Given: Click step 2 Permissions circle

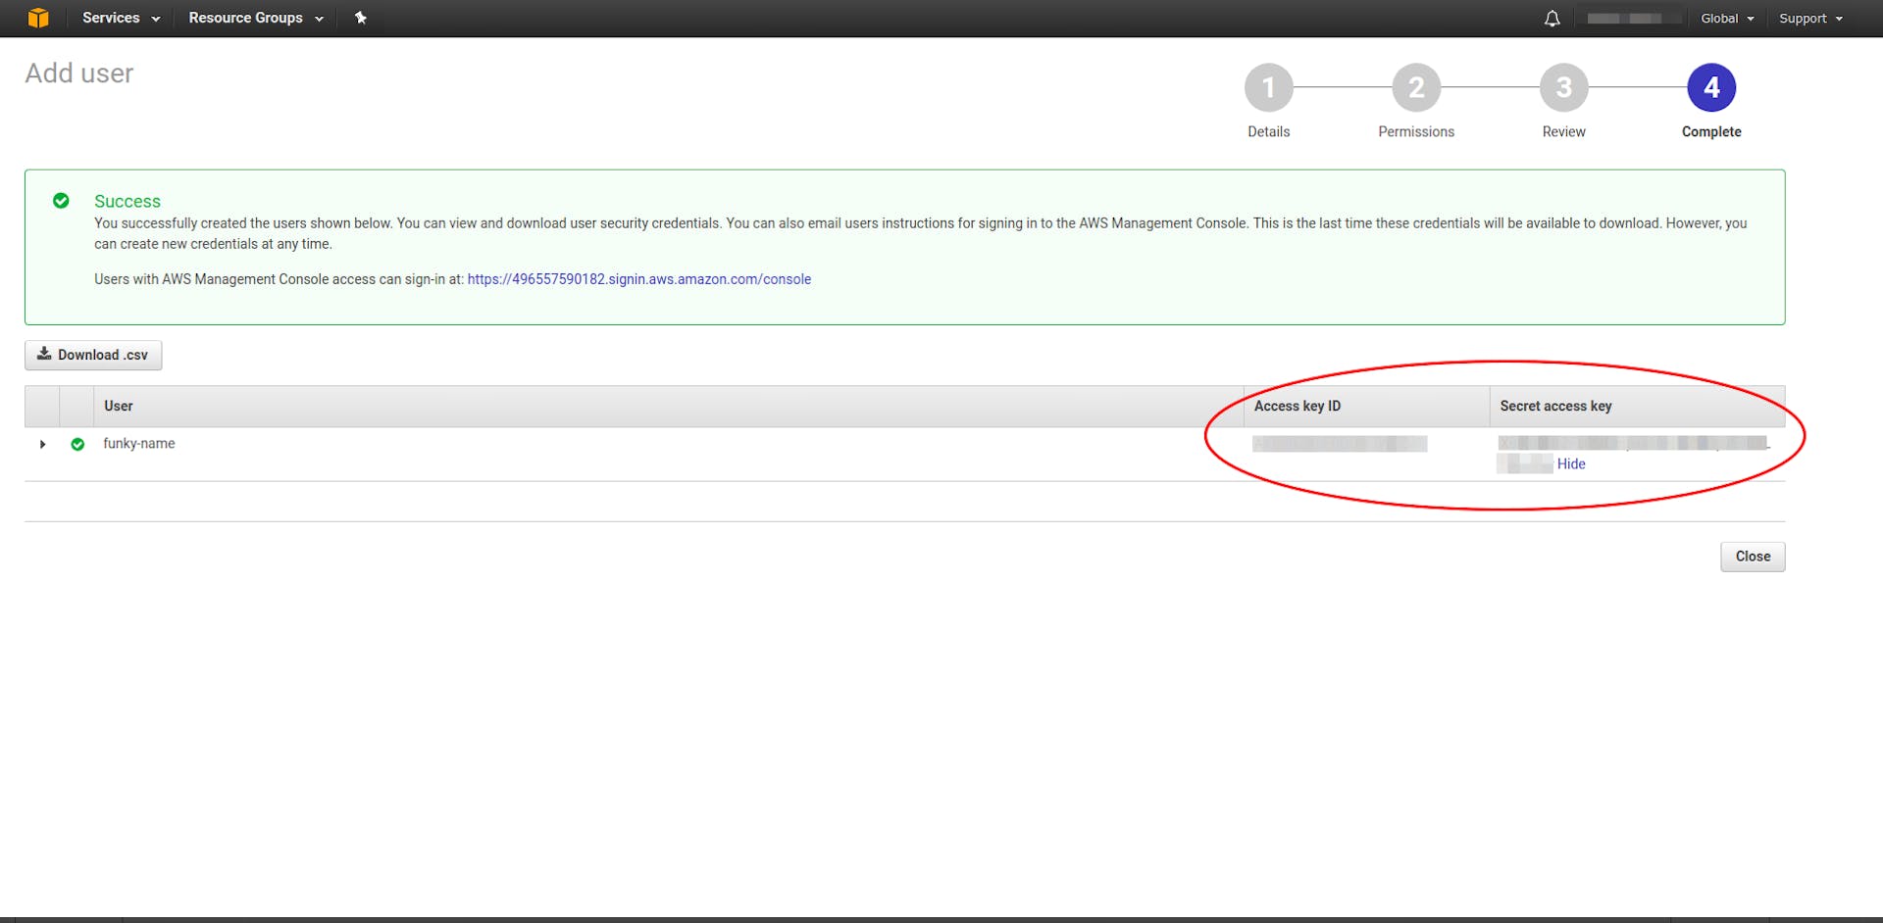Looking at the screenshot, I should pos(1415,88).
